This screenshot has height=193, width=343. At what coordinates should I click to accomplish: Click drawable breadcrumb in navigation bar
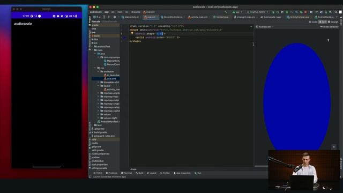(x=136, y=12)
